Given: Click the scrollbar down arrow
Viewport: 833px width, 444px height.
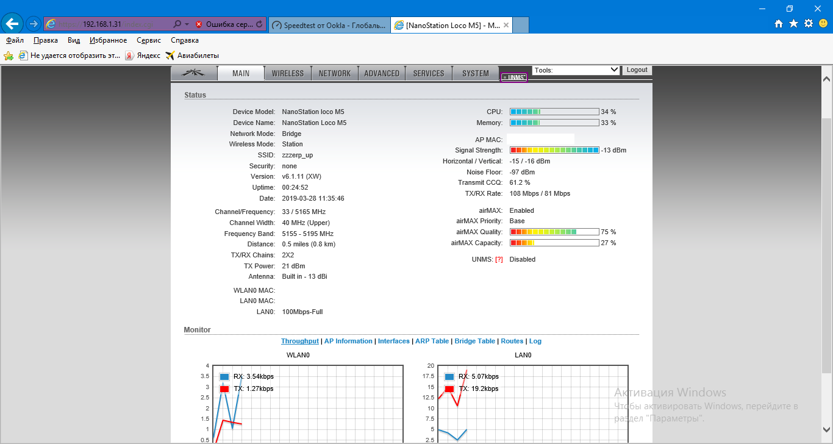Looking at the screenshot, I should click(827, 429).
